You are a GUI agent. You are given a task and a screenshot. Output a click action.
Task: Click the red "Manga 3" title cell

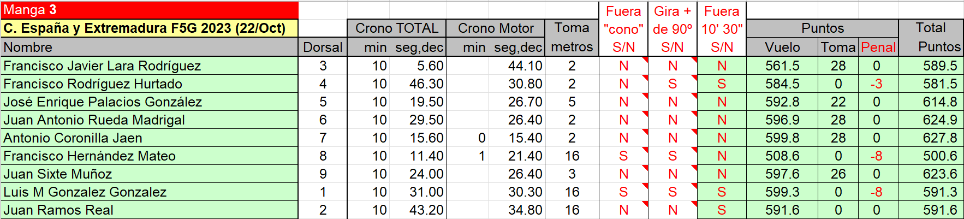coord(150,10)
